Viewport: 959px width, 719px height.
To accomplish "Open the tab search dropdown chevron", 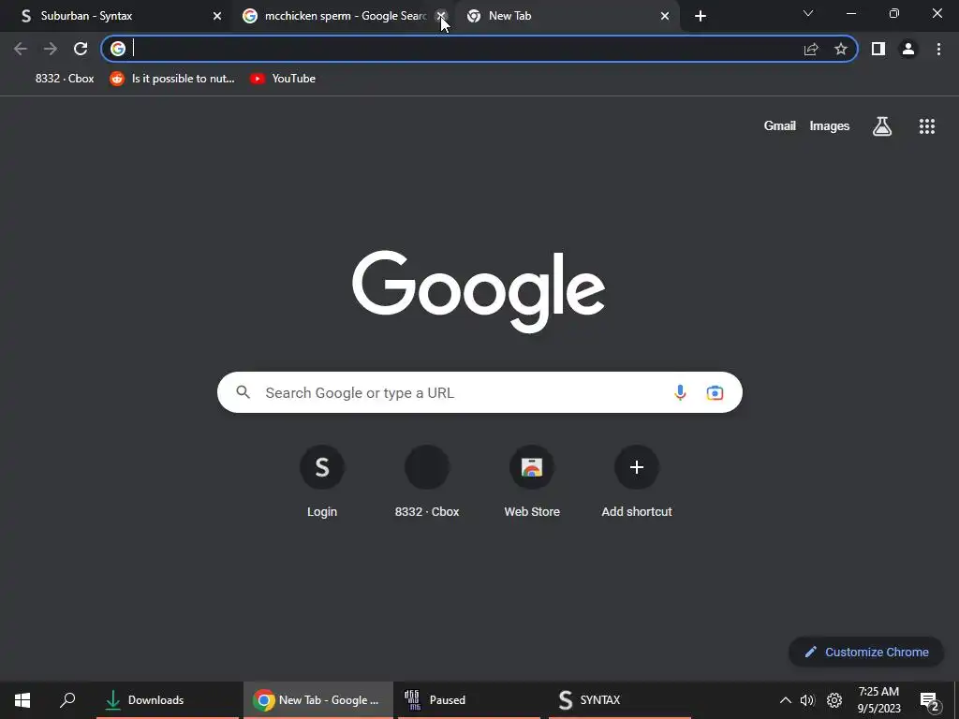I will 808,13.
